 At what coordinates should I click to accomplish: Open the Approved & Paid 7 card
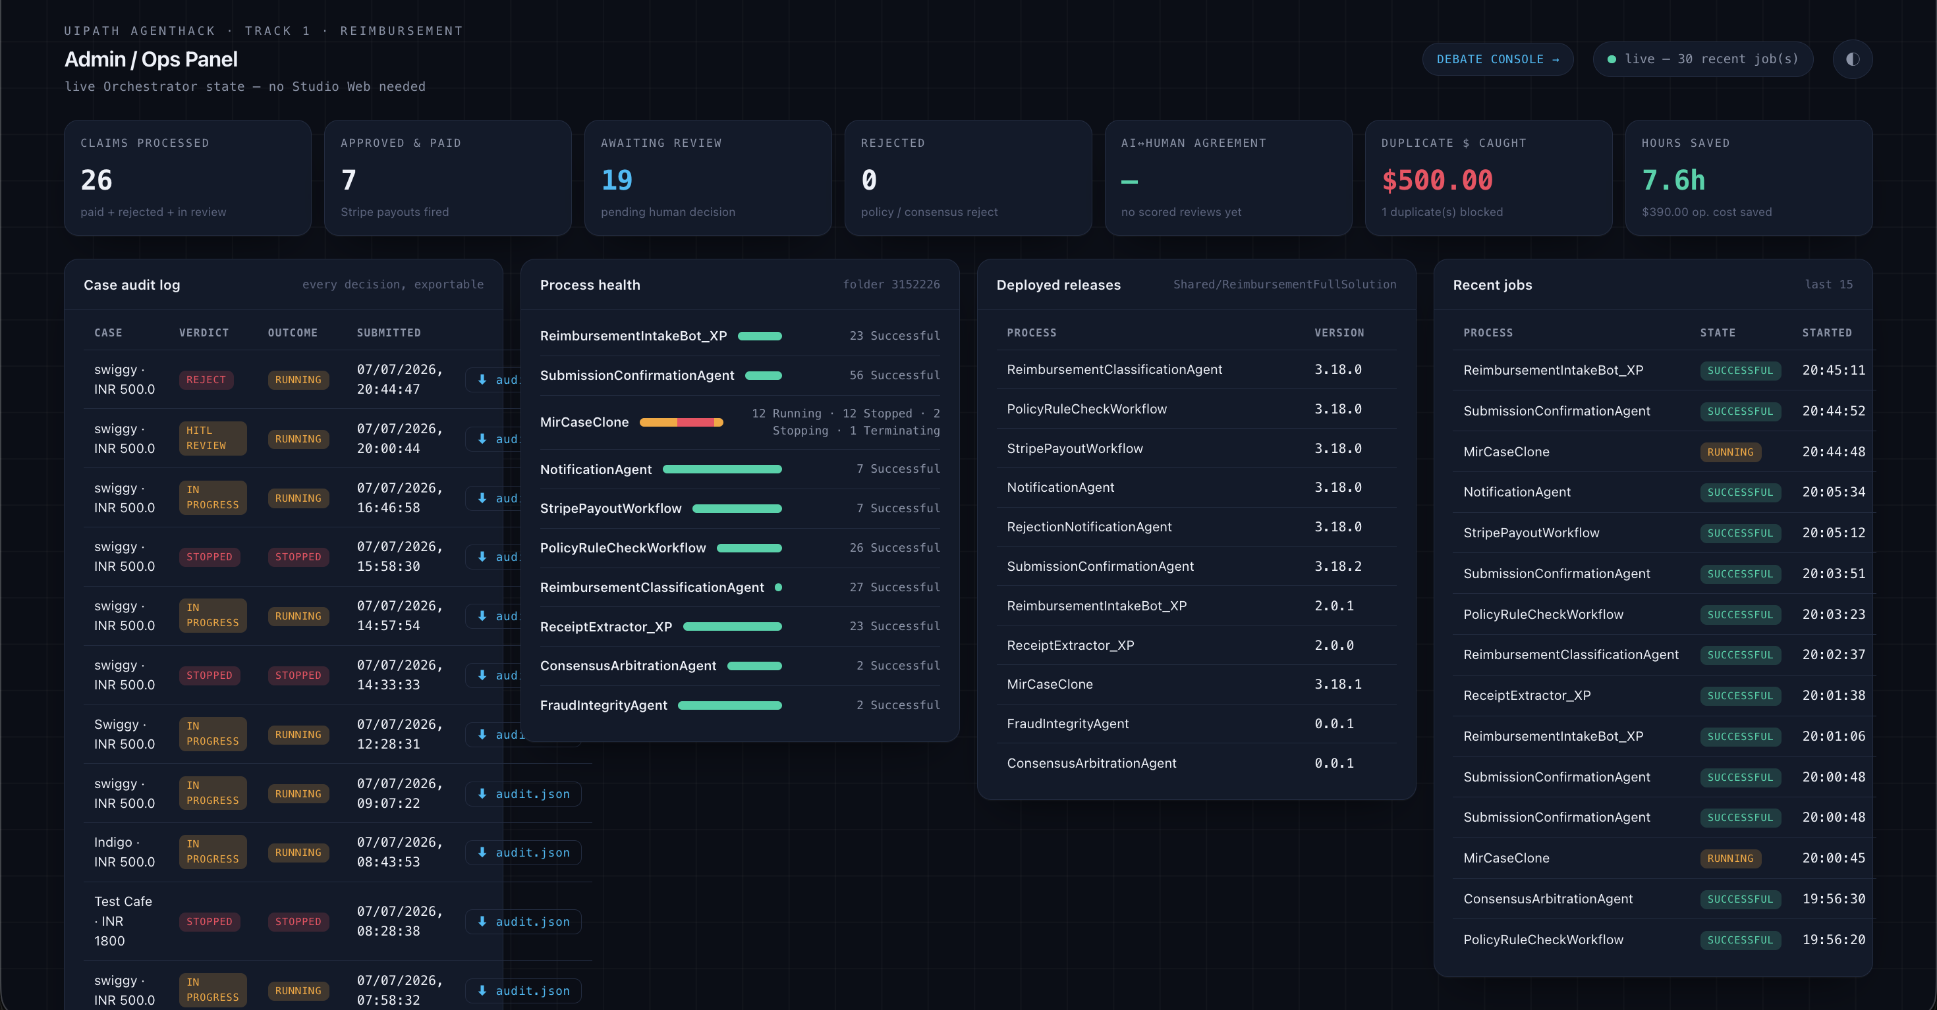pos(447,178)
